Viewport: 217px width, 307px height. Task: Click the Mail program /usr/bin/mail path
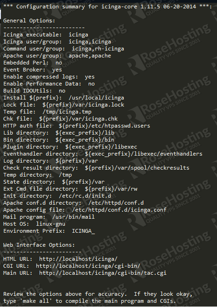(x=74, y=217)
